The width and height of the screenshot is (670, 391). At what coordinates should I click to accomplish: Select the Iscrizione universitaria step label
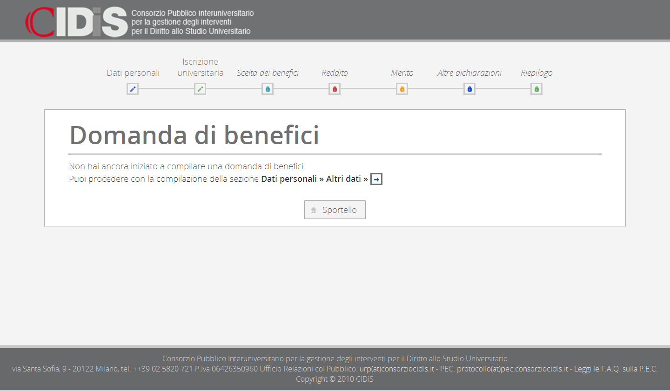tap(200, 67)
